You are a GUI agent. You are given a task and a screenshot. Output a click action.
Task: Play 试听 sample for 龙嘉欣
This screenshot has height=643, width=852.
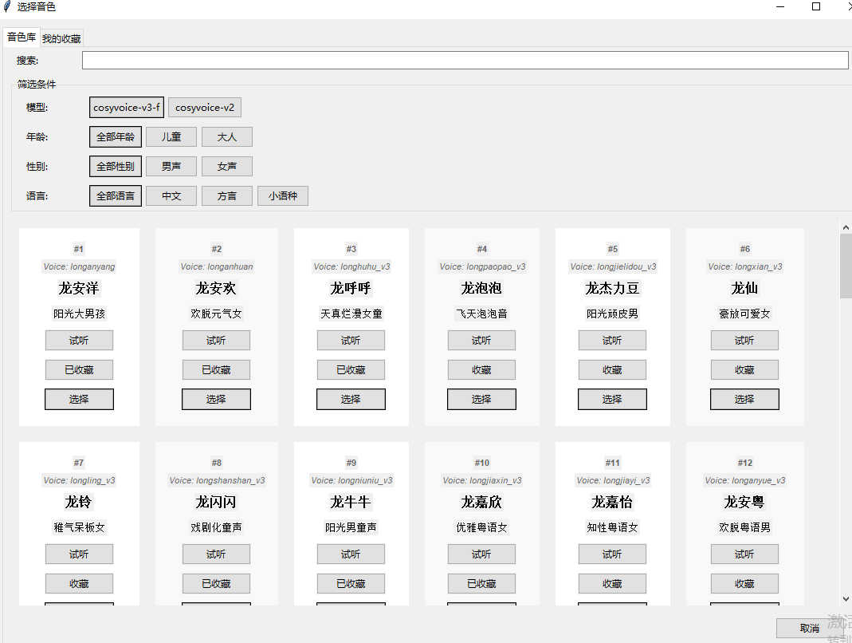481,554
